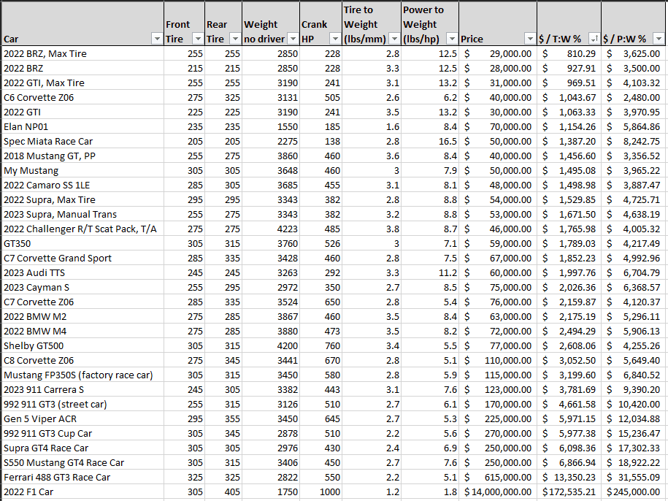The height and width of the screenshot is (501, 668).
Task: Select Shelby GT500 crank HP value 760
Action: 321,346
